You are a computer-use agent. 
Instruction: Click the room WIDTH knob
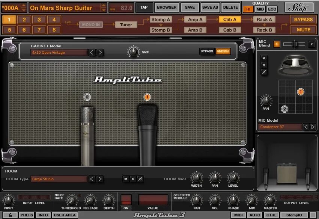click(x=196, y=178)
